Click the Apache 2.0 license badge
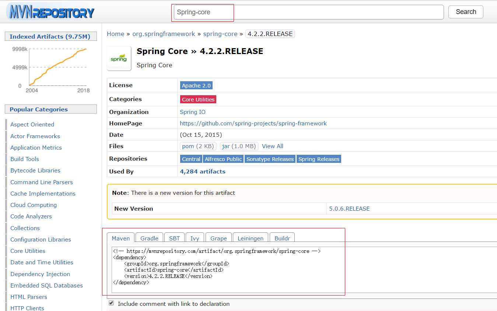Screen dimensions: 497x311 (x=196, y=85)
